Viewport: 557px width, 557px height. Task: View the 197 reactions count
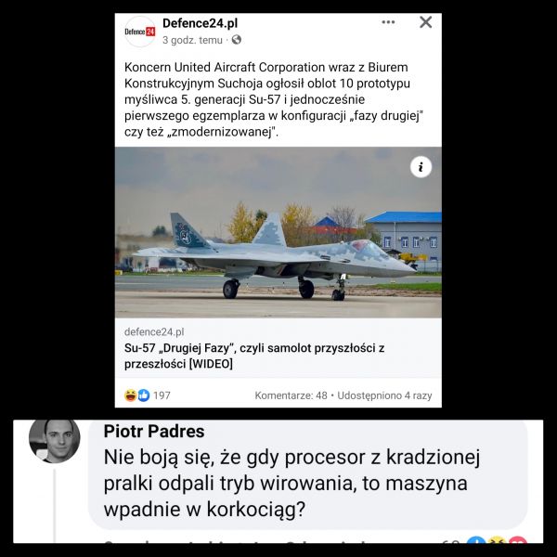click(x=162, y=395)
